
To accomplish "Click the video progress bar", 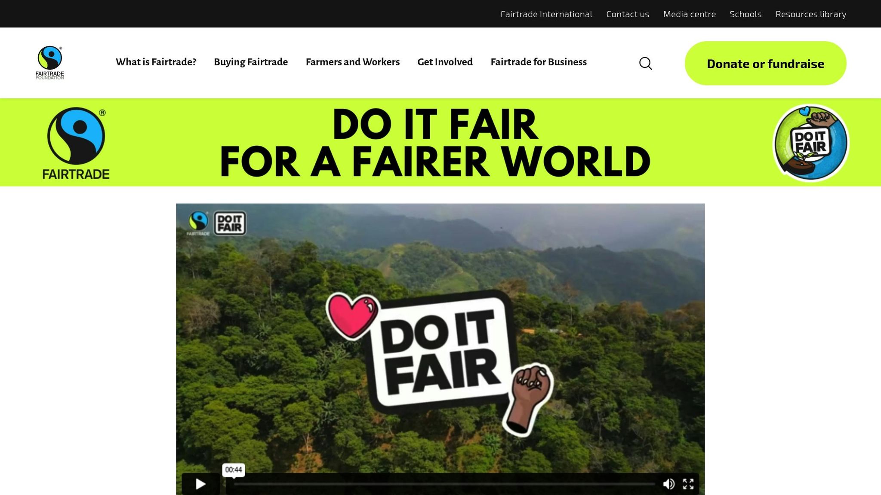I will [x=444, y=484].
